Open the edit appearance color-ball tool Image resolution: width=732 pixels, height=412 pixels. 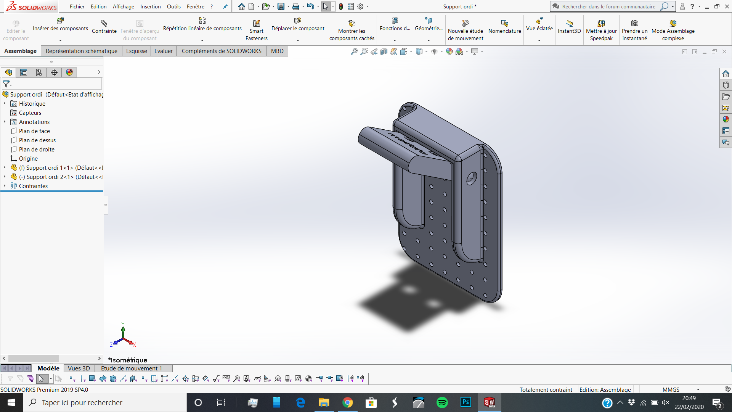[x=449, y=51]
